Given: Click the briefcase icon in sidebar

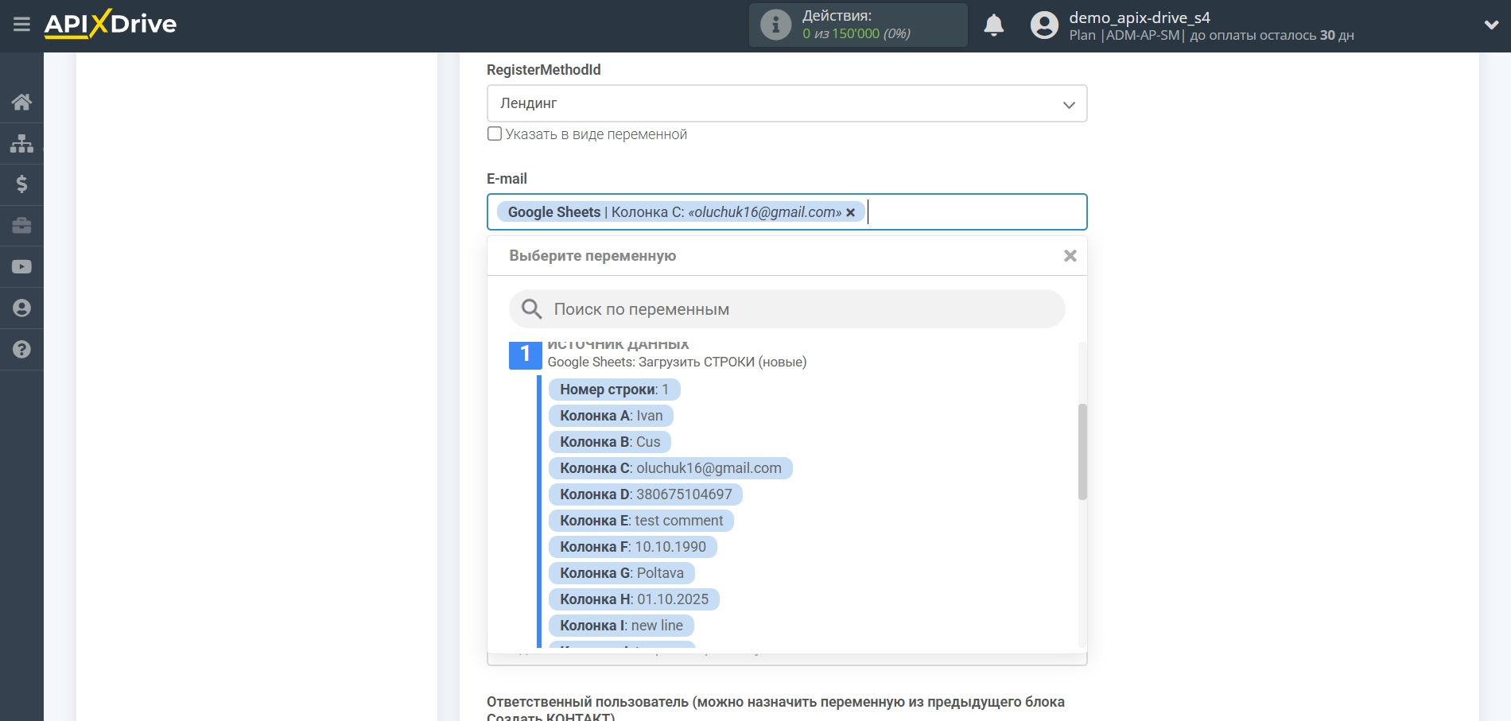Looking at the screenshot, I should (x=21, y=226).
